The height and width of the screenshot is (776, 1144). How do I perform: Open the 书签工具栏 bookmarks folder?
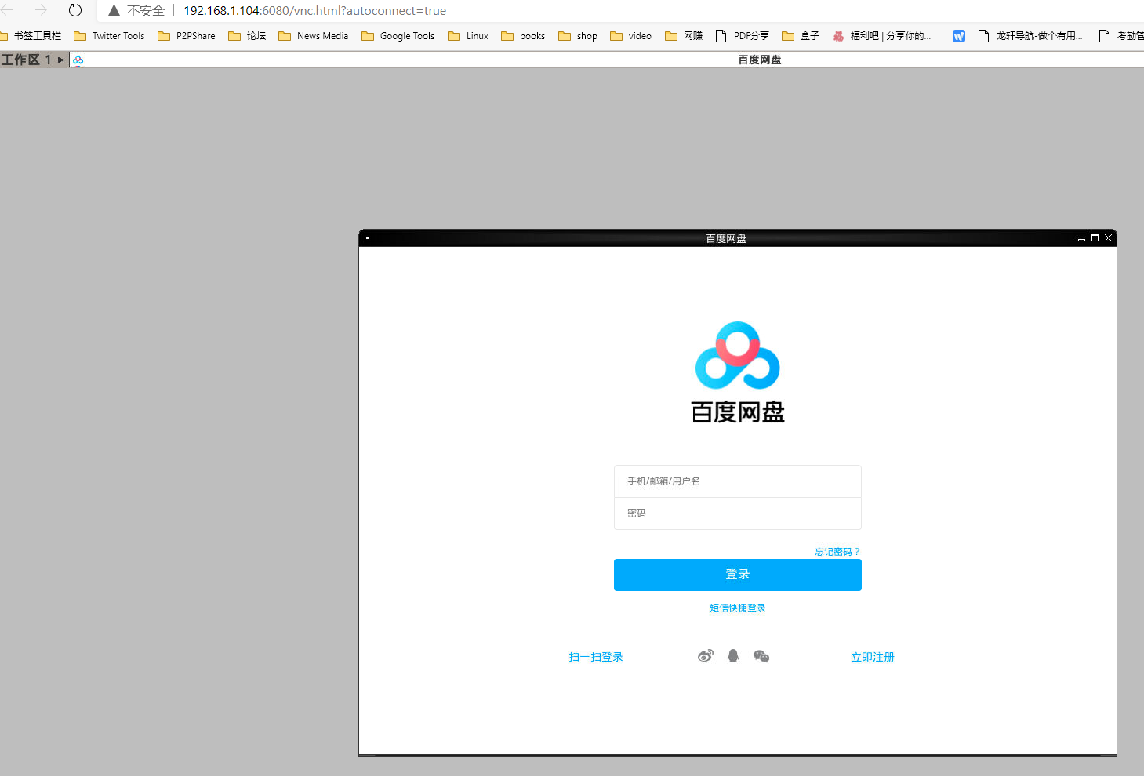(31, 36)
